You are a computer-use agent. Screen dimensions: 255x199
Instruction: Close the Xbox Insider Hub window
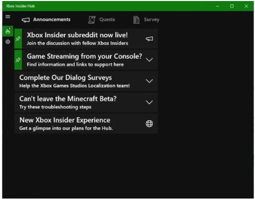(246, 6)
